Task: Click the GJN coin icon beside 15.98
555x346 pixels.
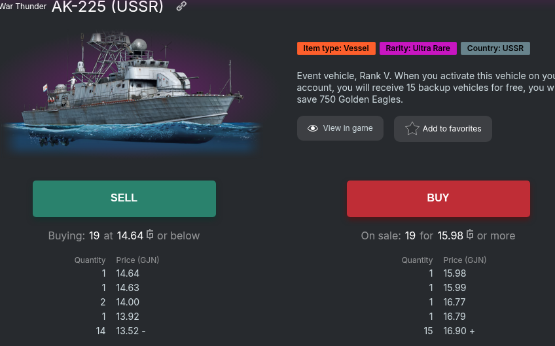Action: coord(470,235)
